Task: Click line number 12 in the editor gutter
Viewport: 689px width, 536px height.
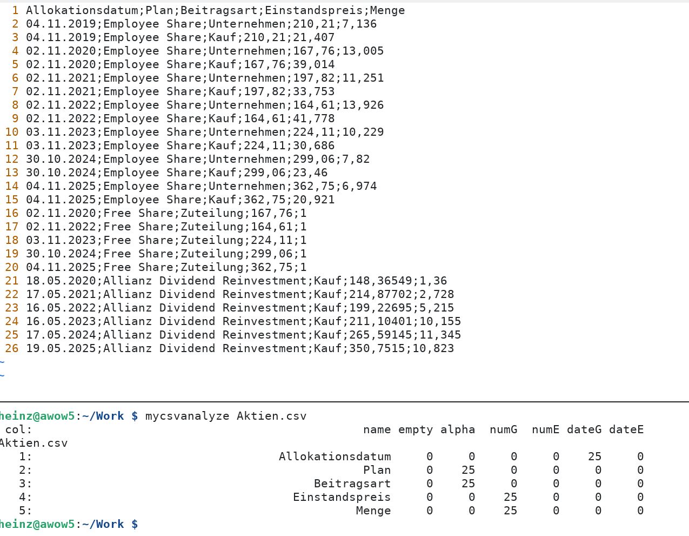Action: (12, 159)
